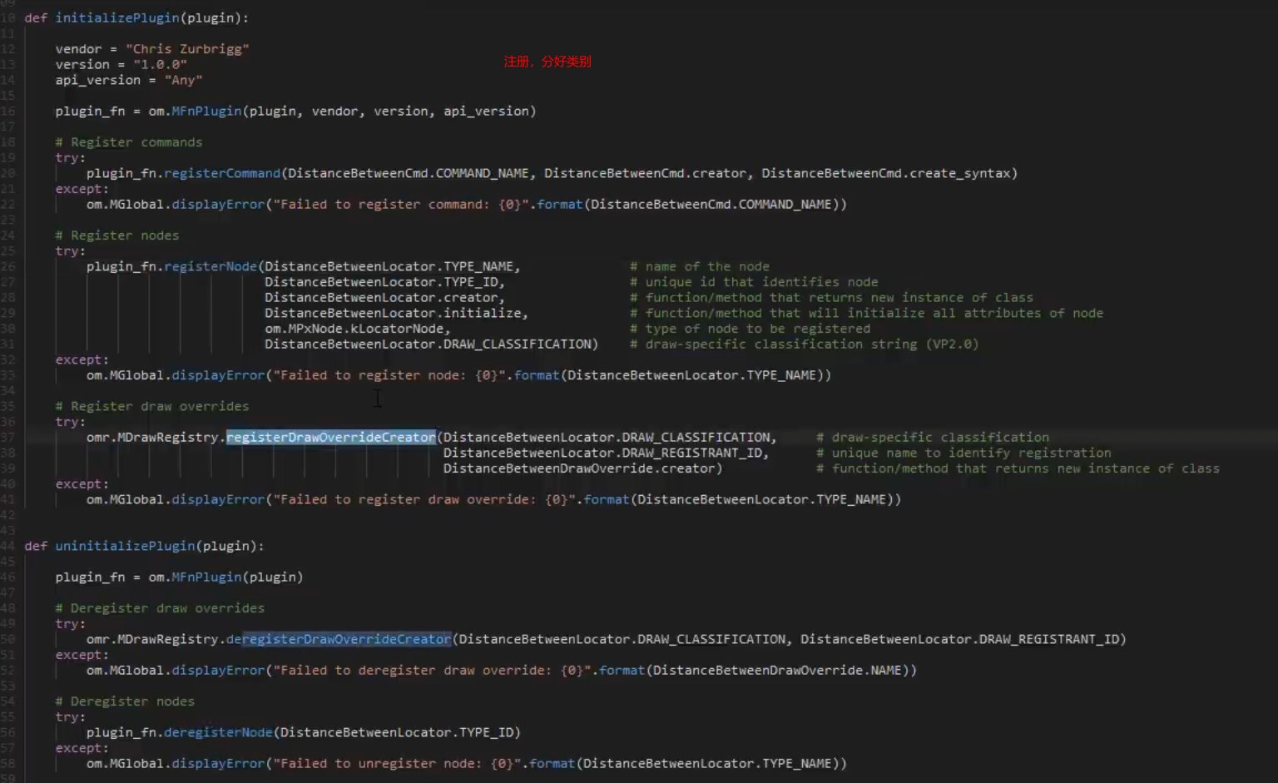1278x783 pixels.
Task: Place cursor on the "Any" api_version string
Action: [x=183, y=80]
